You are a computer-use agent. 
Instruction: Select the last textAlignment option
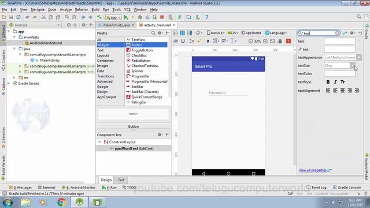pos(357,90)
